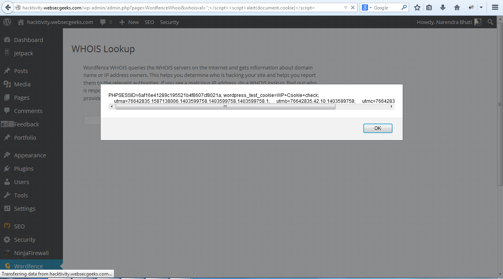503x279 pixels.
Task: Open the comments bubble in admin bar
Action: tap(106, 22)
